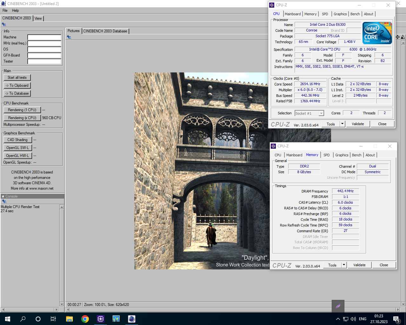This screenshot has width=406, height=325.
Task: Launch Google Chrome from taskbar
Action: pyautogui.click(x=85, y=319)
